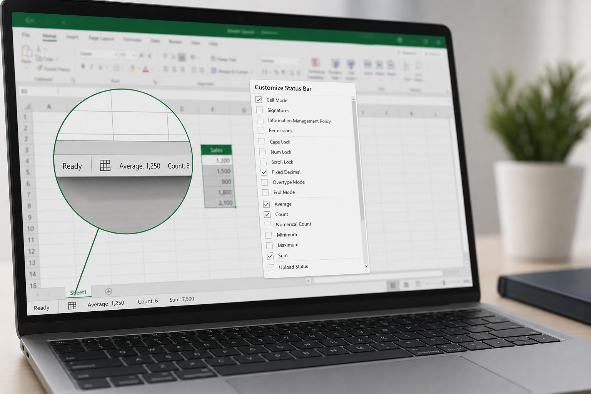Open the File tab

pyautogui.click(x=26, y=35)
